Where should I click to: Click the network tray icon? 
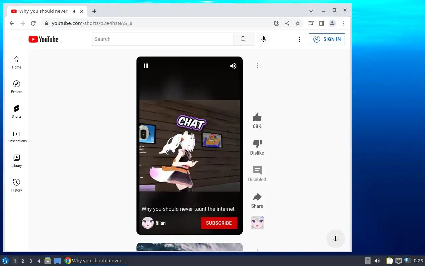click(x=399, y=261)
